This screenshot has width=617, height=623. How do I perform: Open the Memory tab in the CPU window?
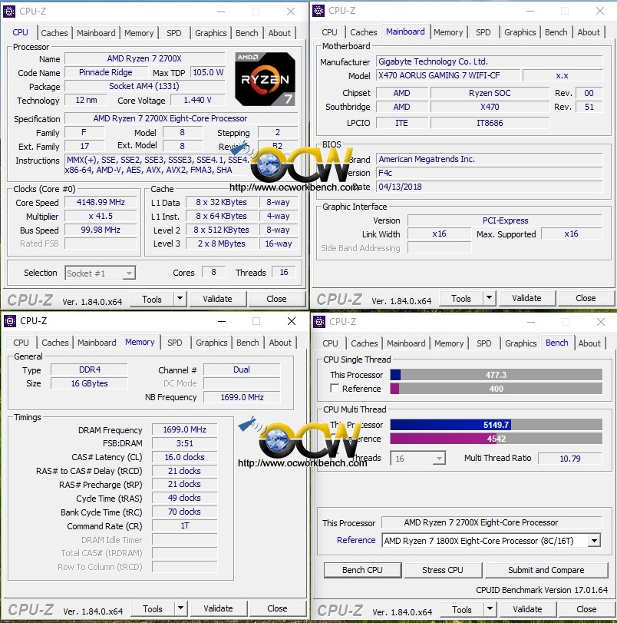coord(139,33)
